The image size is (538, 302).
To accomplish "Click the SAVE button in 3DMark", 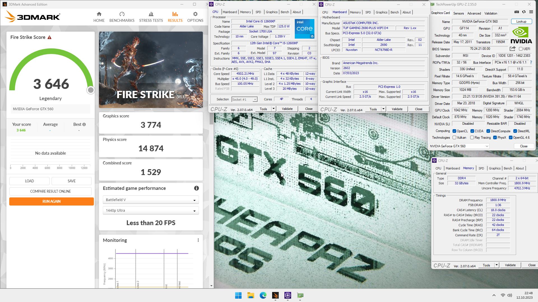I will pos(71,181).
